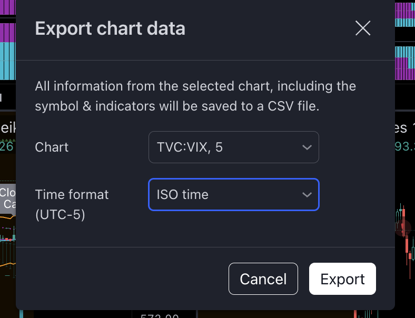Click the chevron arrow in Chart selector

(307, 147)
